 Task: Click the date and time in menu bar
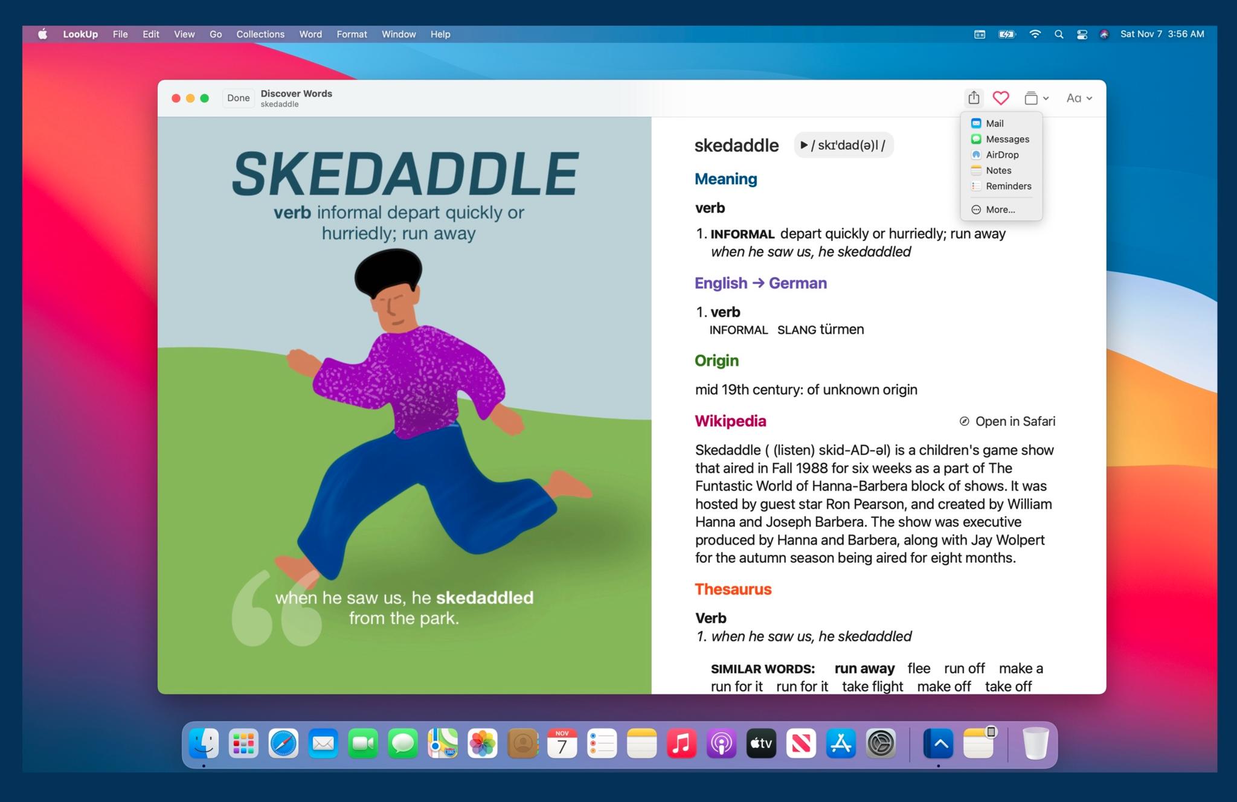click(1162, 34)
